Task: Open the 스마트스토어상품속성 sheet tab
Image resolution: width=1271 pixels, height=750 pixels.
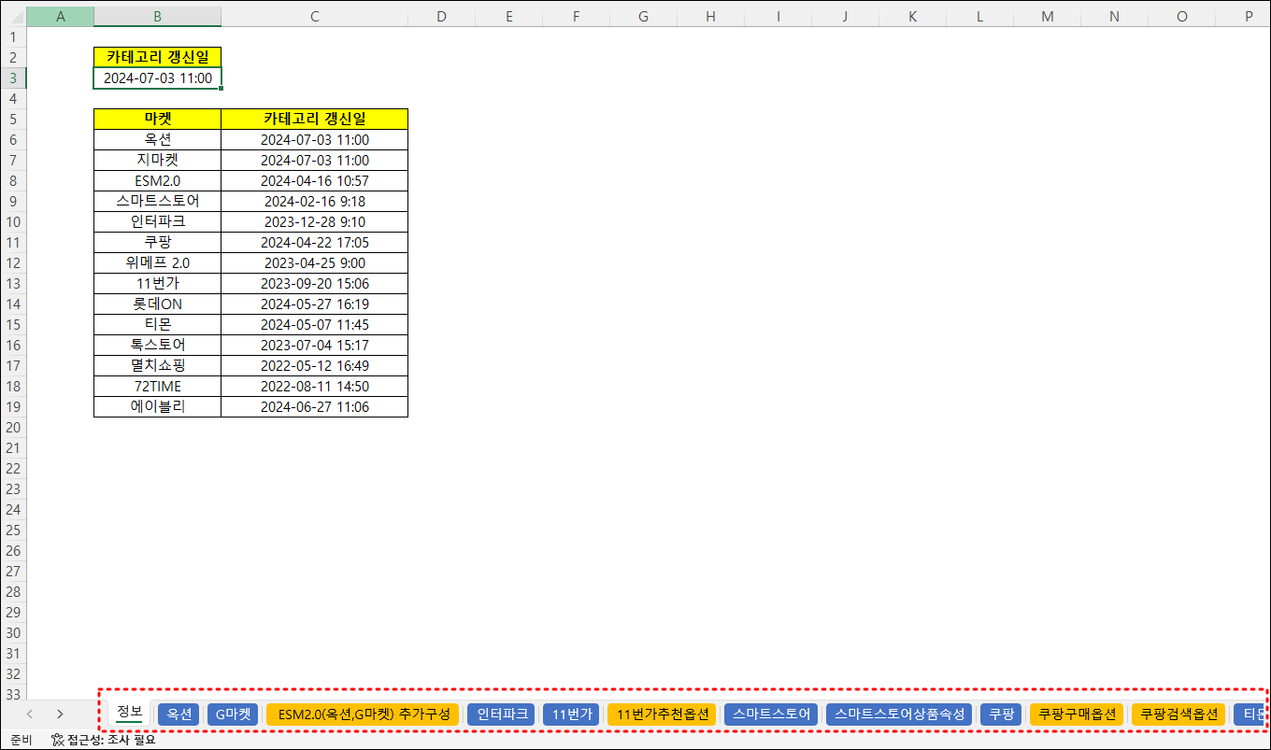Action: tap(899, 715)
